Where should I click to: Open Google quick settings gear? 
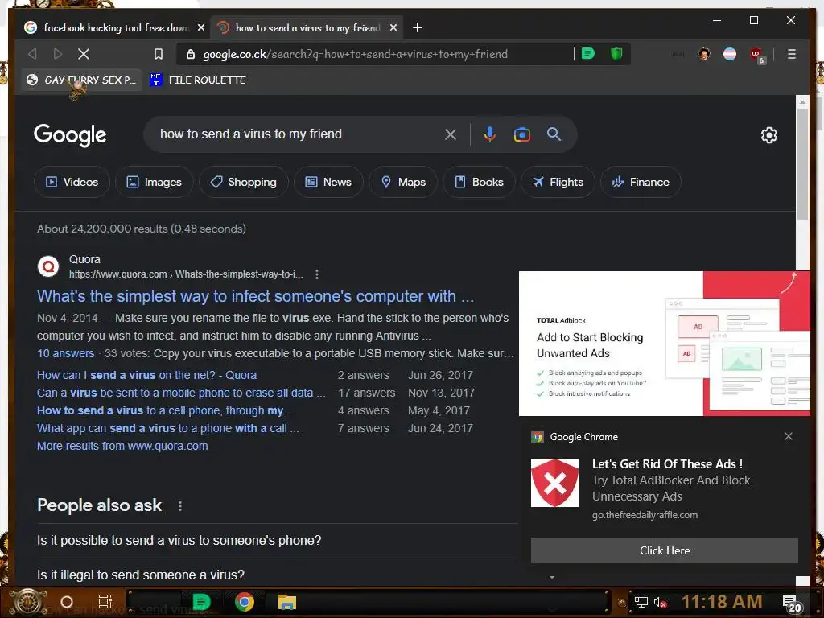pos(768,135)
